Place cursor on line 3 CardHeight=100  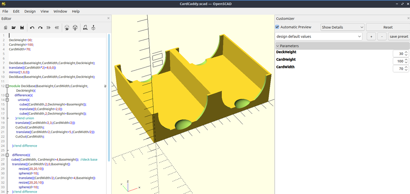(x=21, y=44)
